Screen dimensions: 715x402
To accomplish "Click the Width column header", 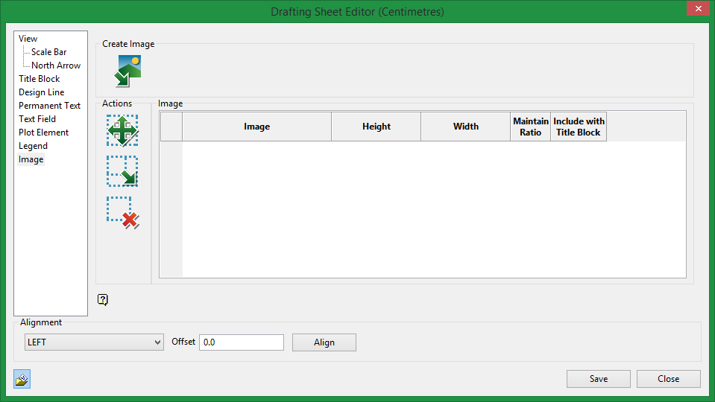I will (465, 127).
